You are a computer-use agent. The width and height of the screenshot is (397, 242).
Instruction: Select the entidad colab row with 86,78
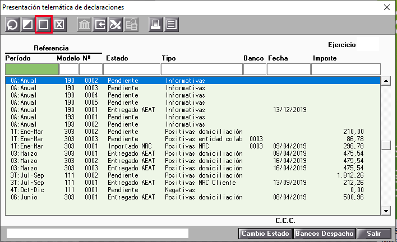193,139
